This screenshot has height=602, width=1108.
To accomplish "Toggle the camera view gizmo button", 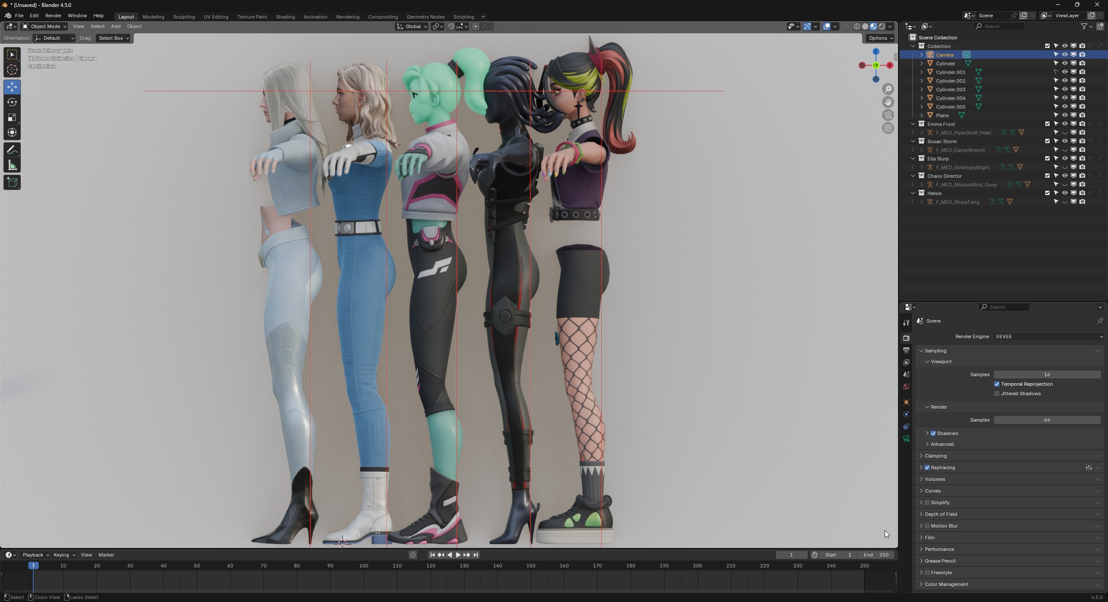I will click(x=888, y=115).
